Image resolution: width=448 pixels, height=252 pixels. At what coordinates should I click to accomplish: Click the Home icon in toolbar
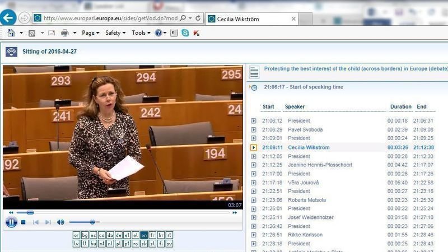[x=11, y=33]
